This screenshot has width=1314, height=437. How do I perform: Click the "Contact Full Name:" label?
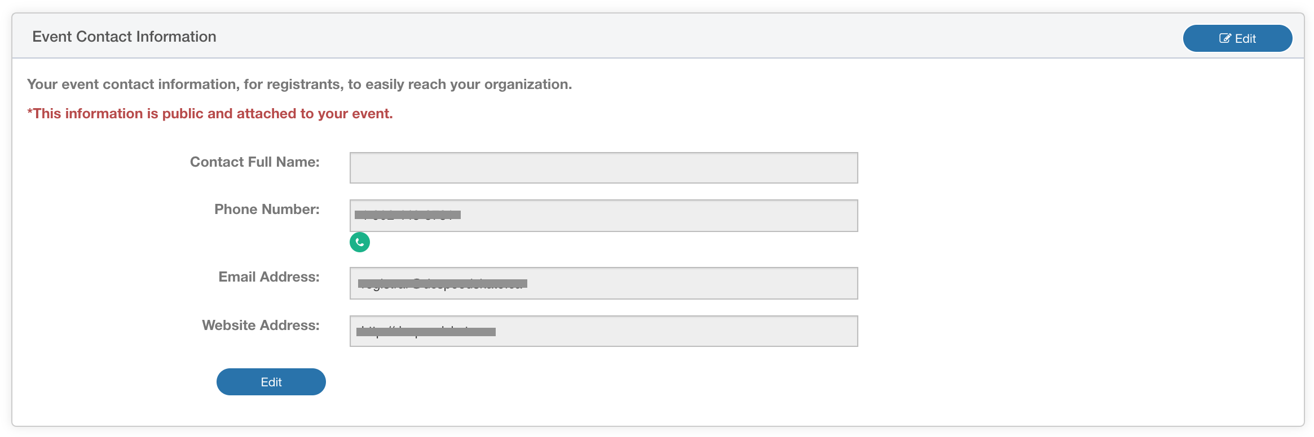[x=254, y=162]
